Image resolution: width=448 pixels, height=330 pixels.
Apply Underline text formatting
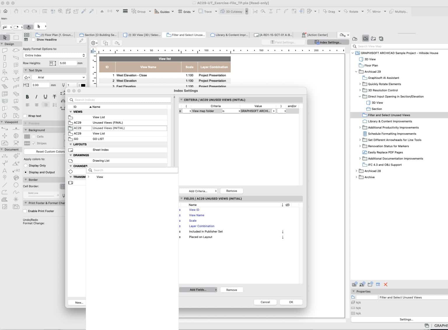coord(45,97)
